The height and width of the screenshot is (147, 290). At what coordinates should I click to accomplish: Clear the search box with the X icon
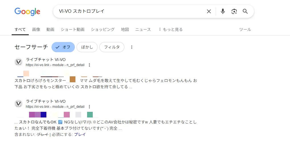coord(209,11)
